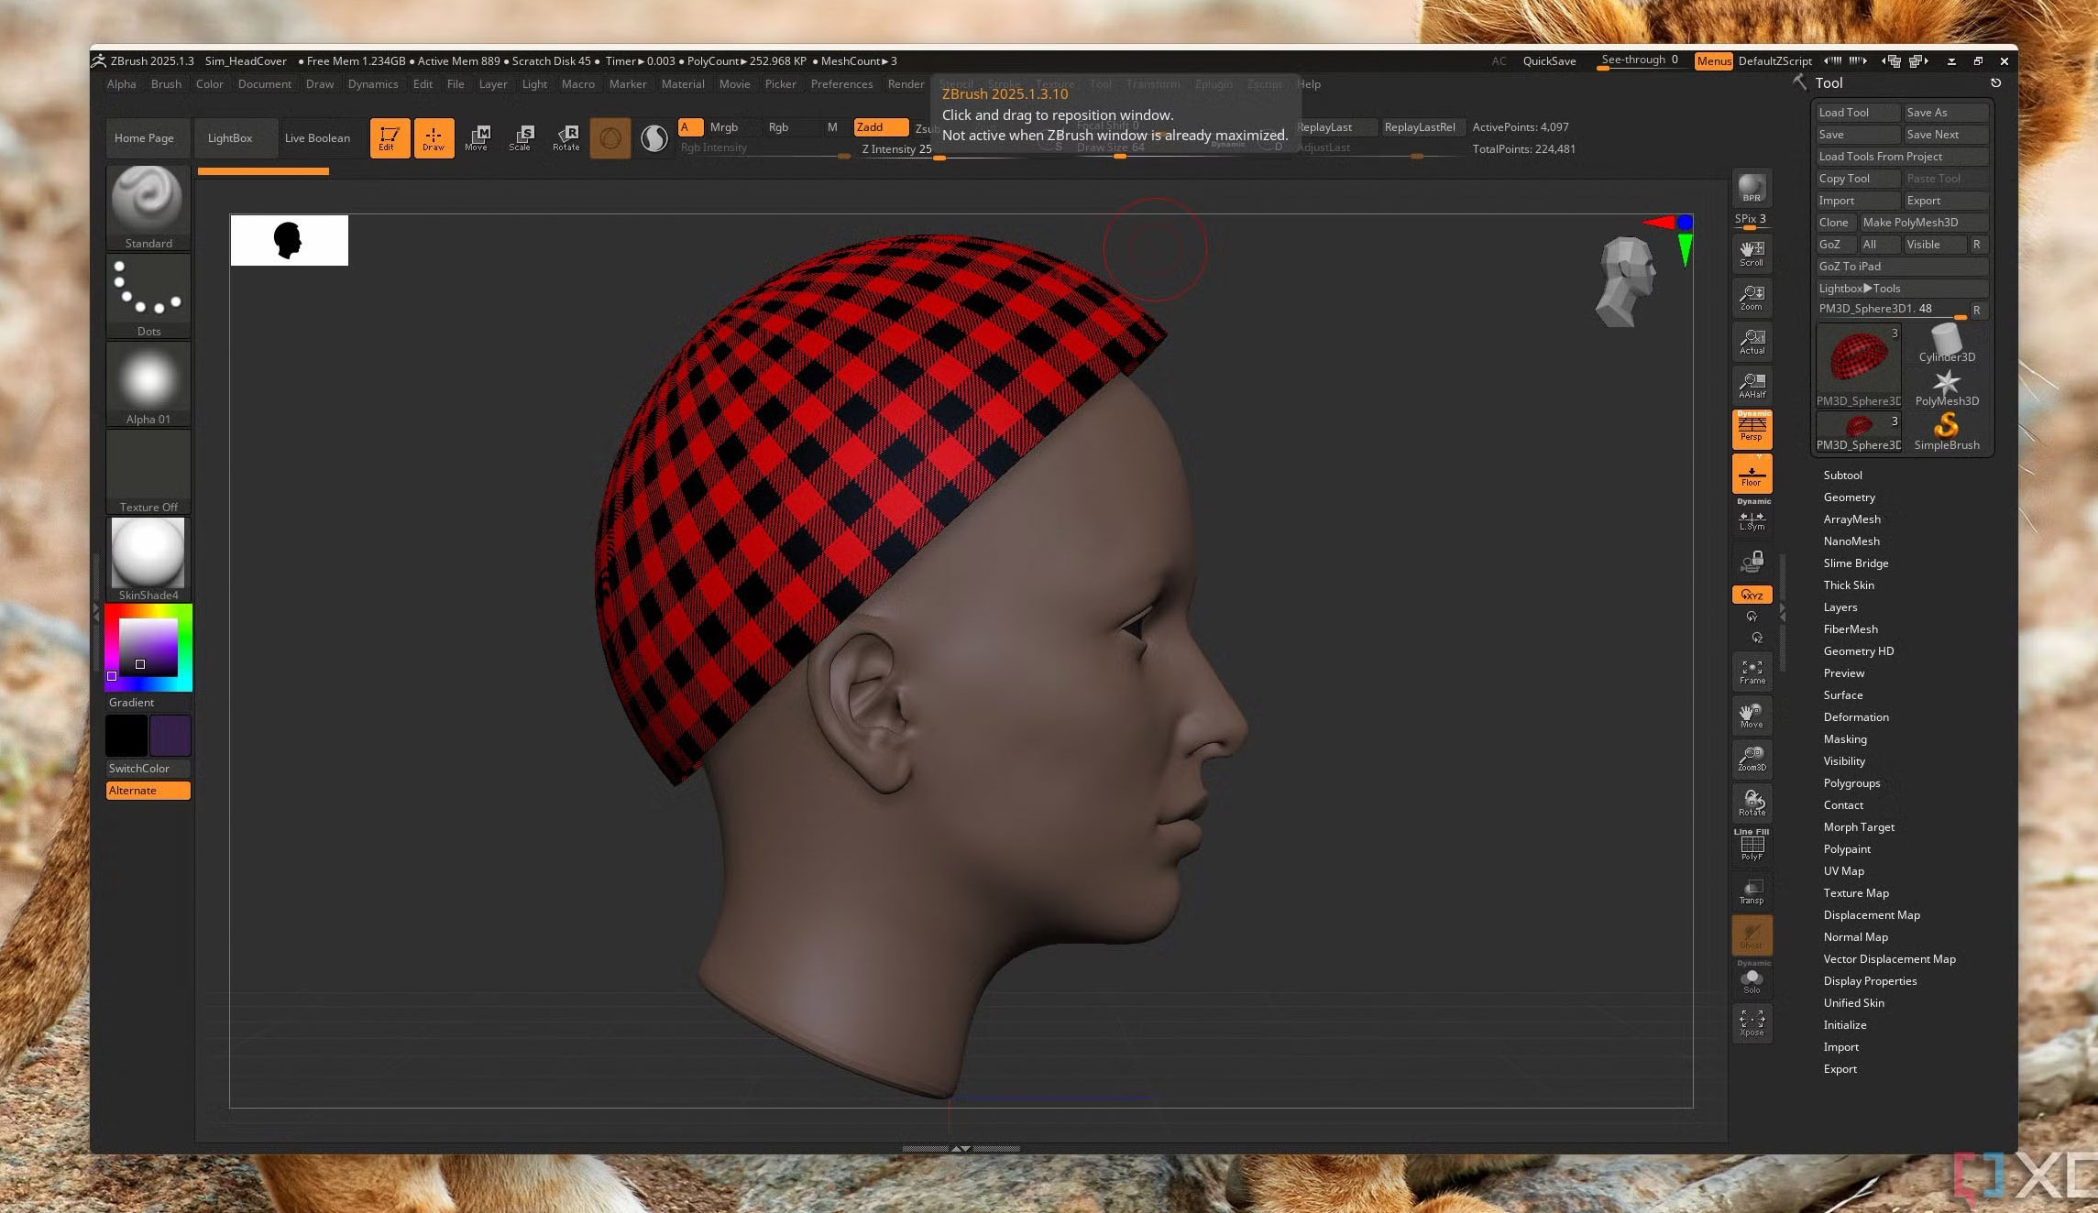Select the Scale transform tool
Screen dimensions: 2098x1213
click(521, 138)
